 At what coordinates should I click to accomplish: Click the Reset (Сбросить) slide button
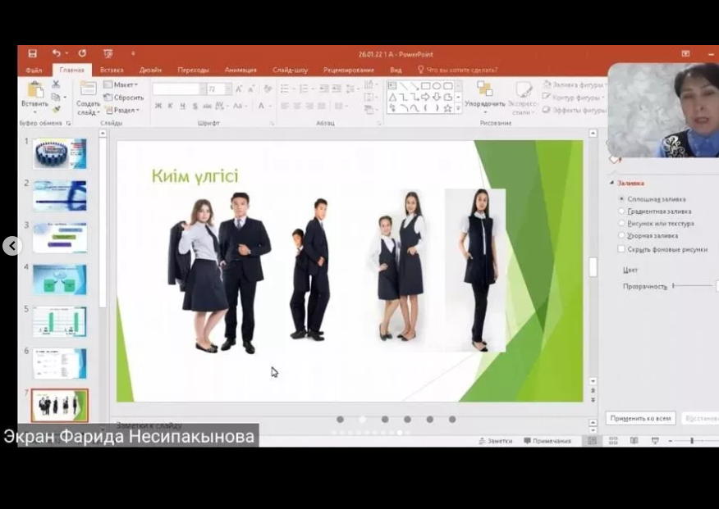pos(125,98)
